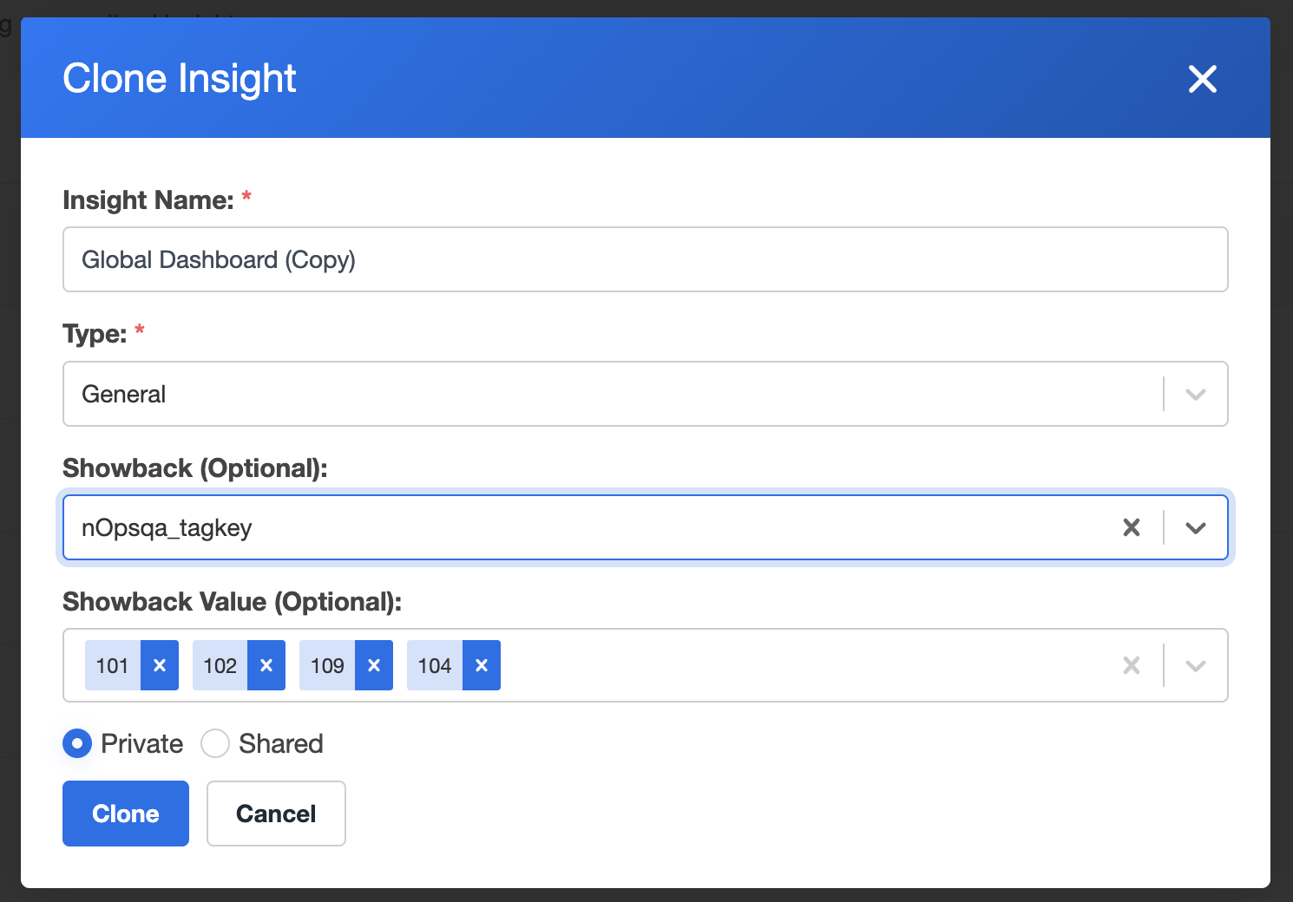Expand the Type dropdown chevron
The height and width of the screenshot is (902, 1293).
pyautogui.click(x=1196, y=395)
